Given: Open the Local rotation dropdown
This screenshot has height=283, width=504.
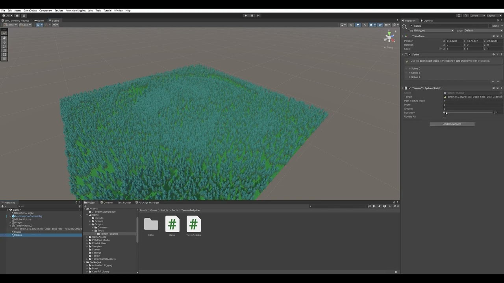Looking at the screenshot, I should (25, 25).
